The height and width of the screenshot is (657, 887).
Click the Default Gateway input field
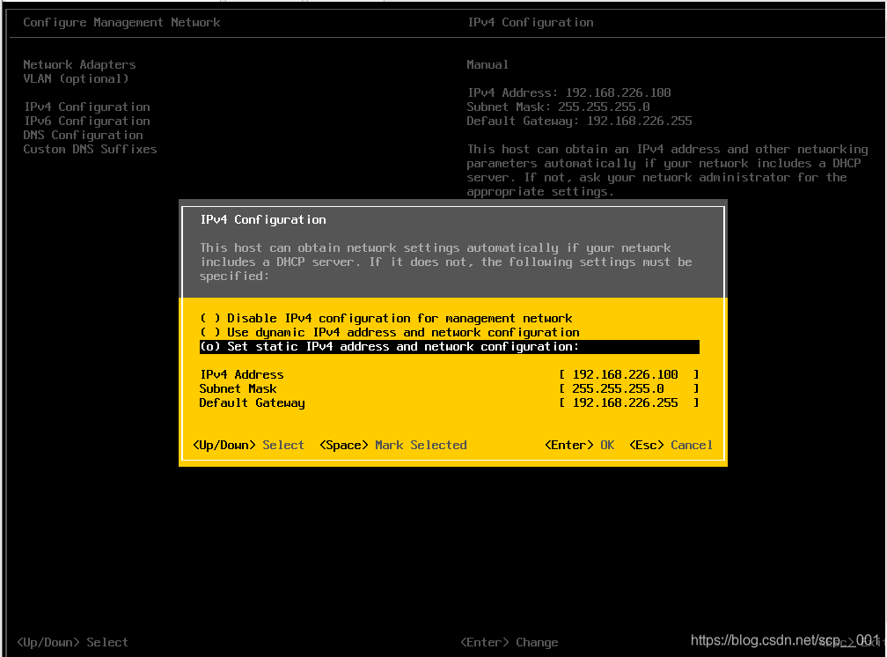pyautogui.click(x=628, y=402)
